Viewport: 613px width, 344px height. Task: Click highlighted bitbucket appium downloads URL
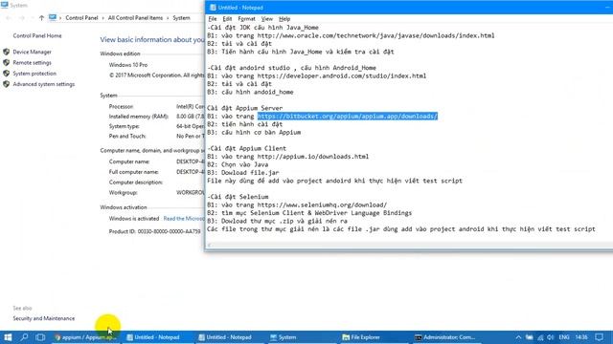[x=347, y=117]
